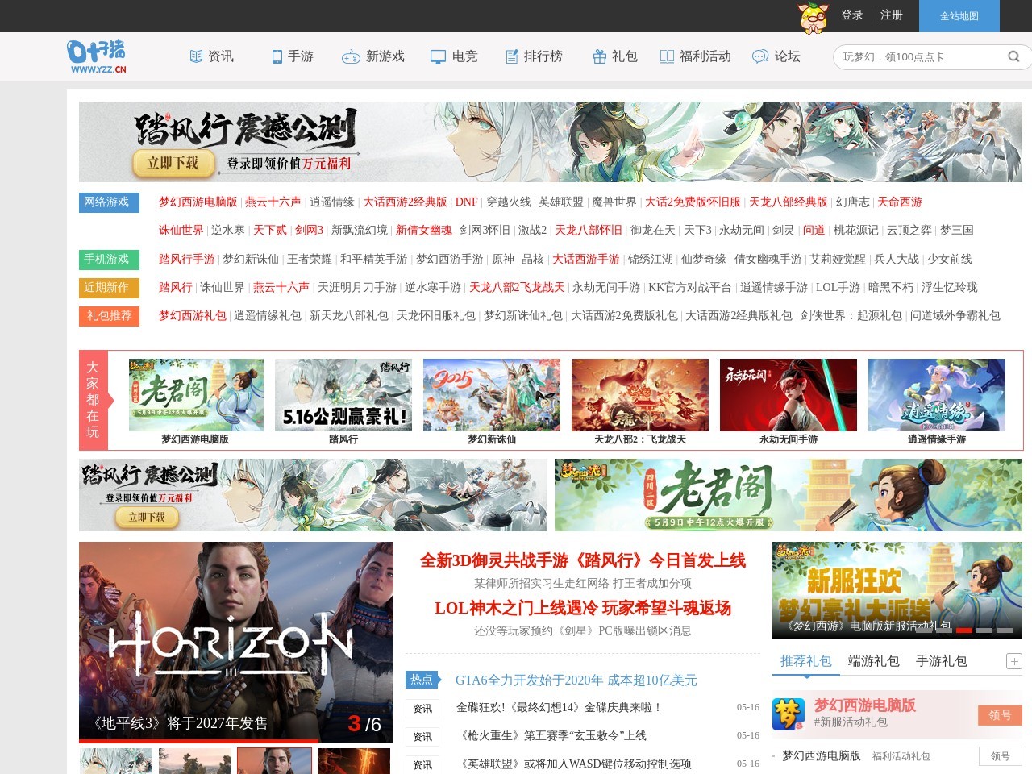Image resolution: width=1032 pixels, height=774 pixels.
Task: Click 立即下载 on the mid 踏风行 banner
Action: tap(147, 518)
